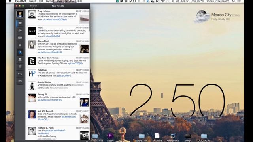The image size is (253, 142).
Task: Open the Direct Messages envelope tab
Action: coord(20,38)
